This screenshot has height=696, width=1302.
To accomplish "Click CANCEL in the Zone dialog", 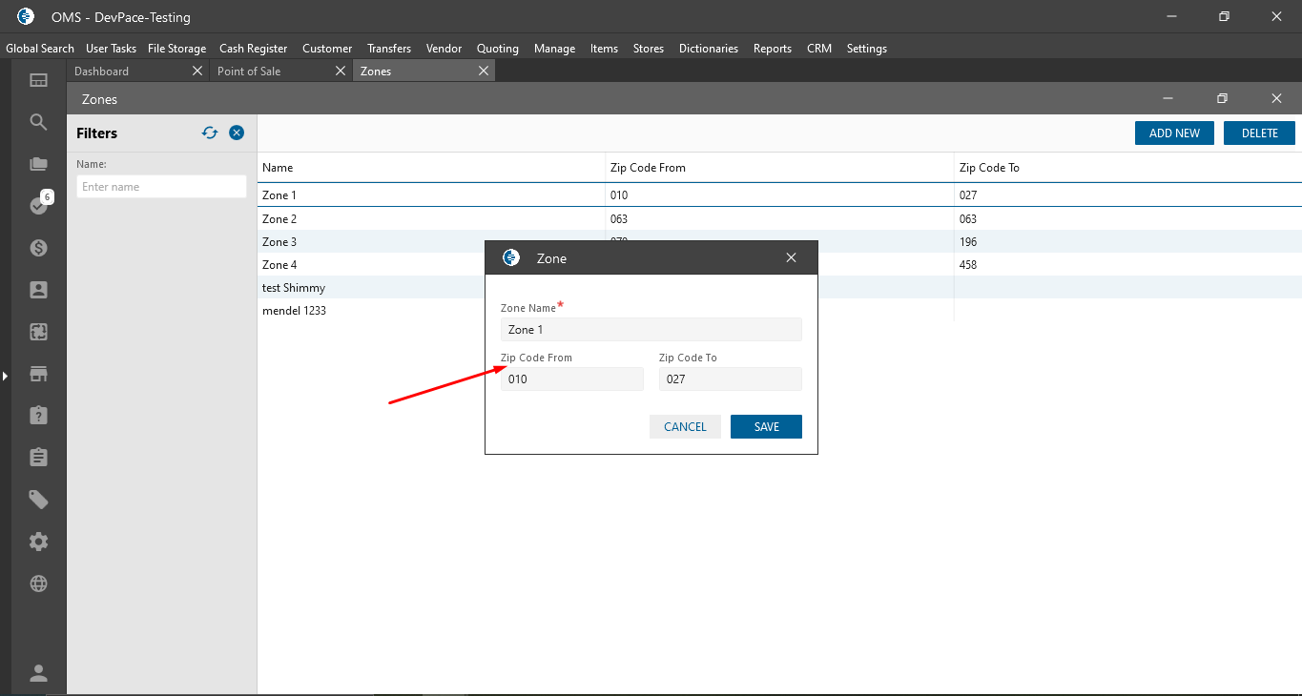I will [685, 427].
